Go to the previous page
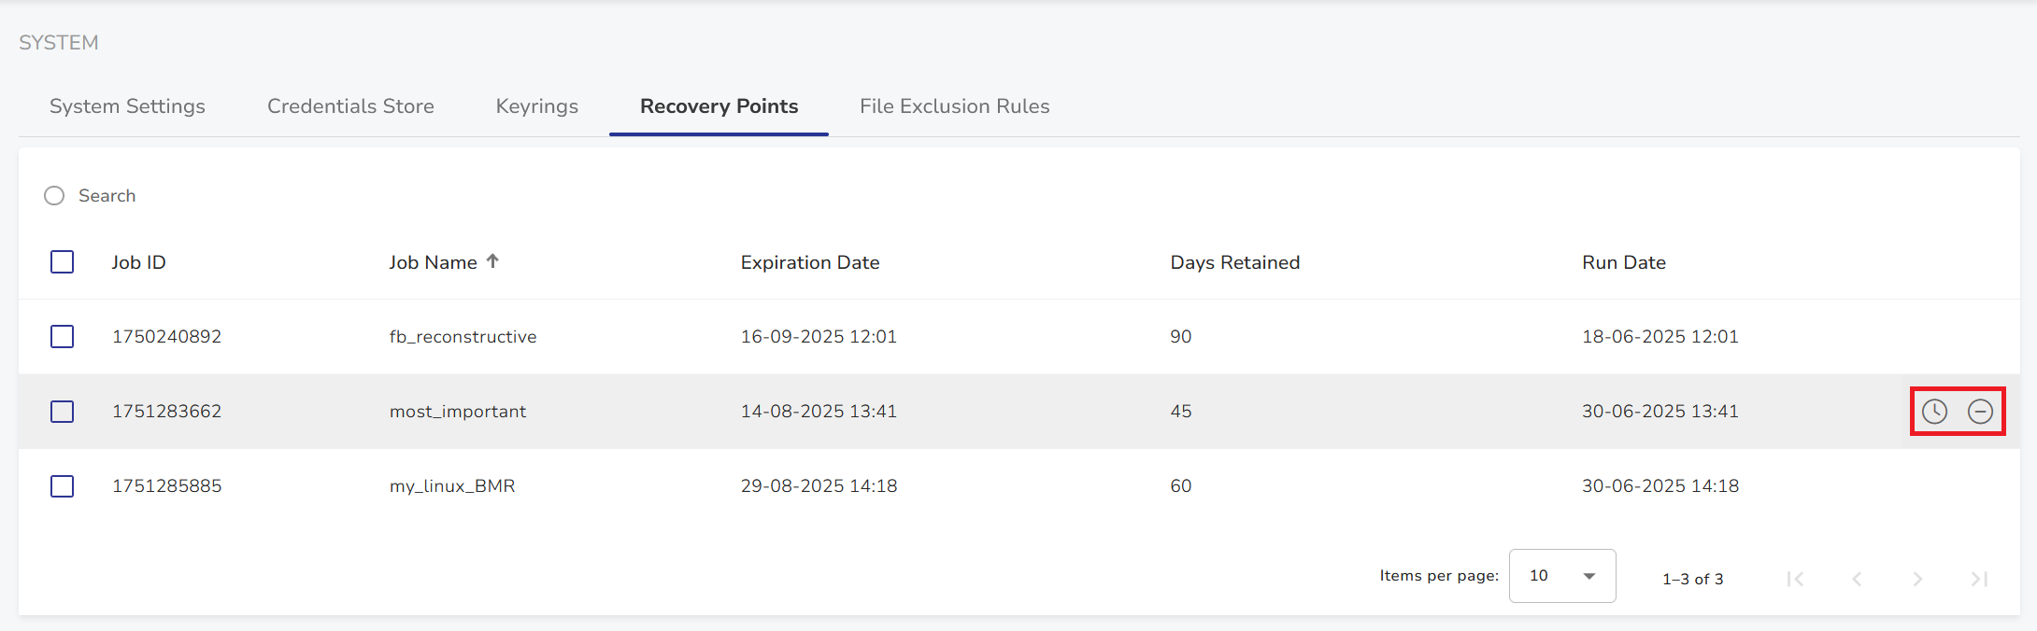The width and height of the screenshot is (2037, 631). pyautogui.click(x=1857, y=579)
